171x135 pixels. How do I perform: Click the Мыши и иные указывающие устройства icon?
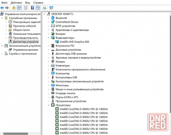53,89
